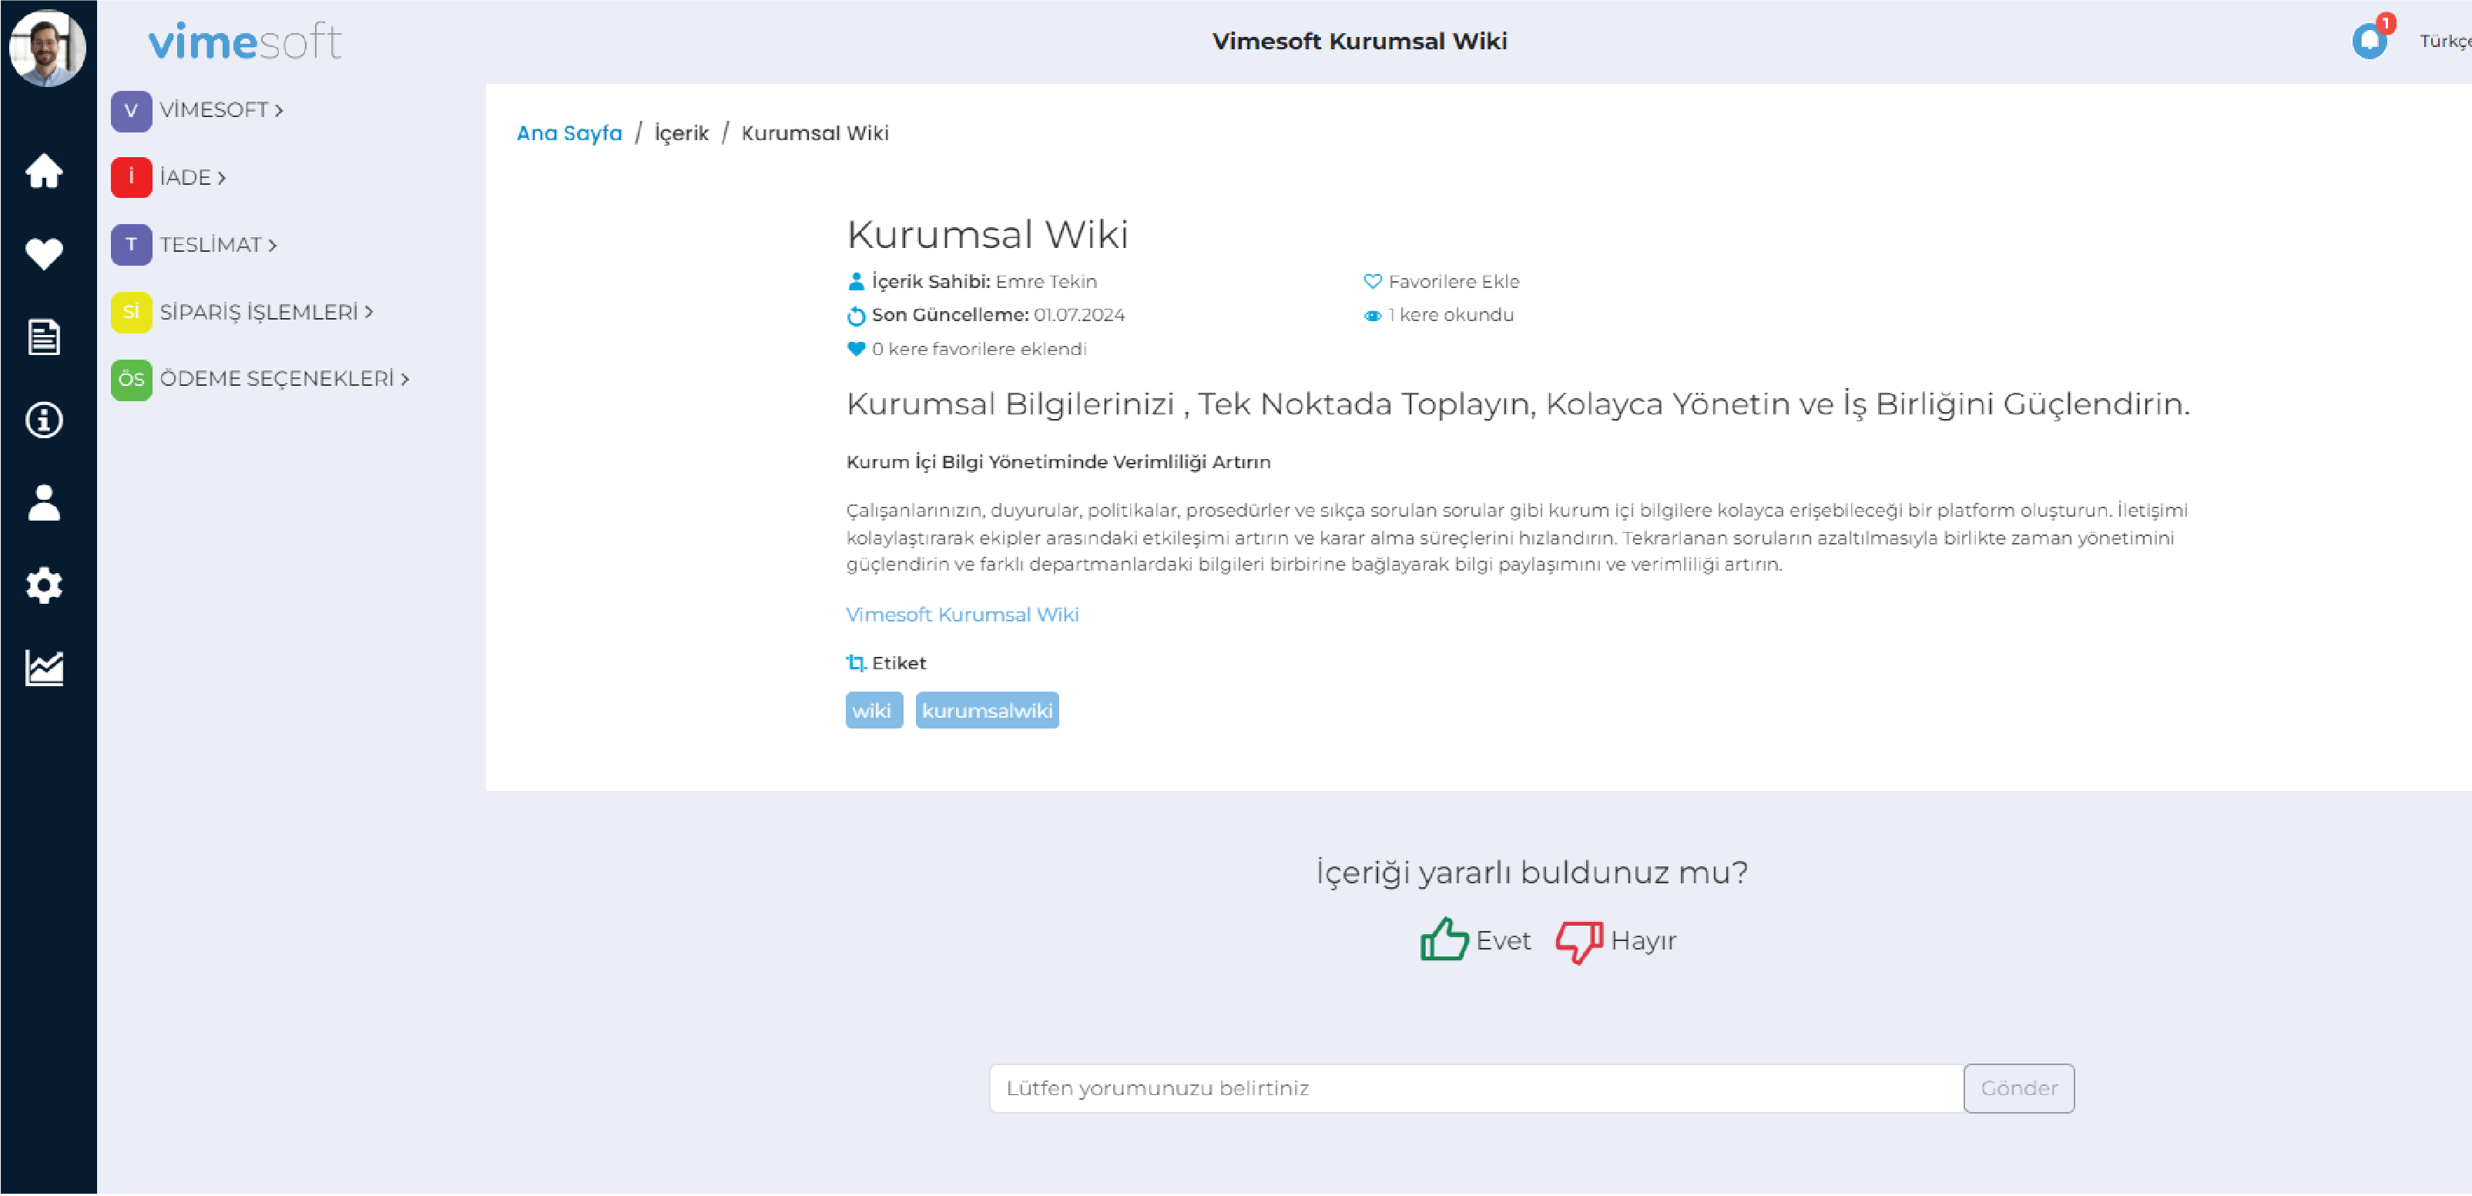The width and height of the screenshot is (2472, 1196).
Task: Click the Kurum İçi Bilgi Yönetiminde subheading
Action: (1058, 462)
